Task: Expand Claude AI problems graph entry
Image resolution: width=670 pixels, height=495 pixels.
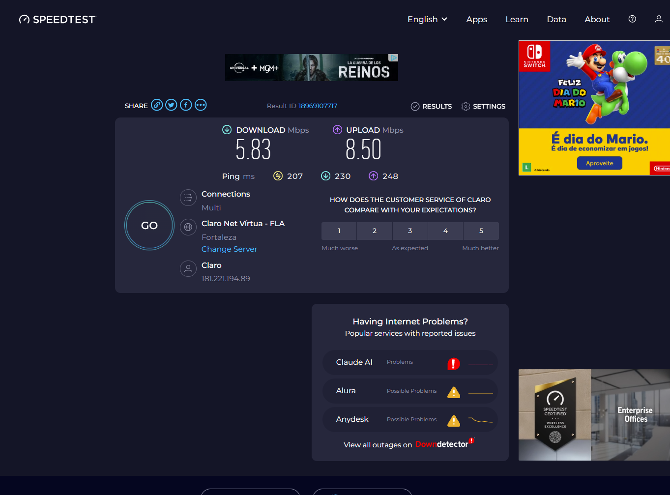Action: [410, 362]
